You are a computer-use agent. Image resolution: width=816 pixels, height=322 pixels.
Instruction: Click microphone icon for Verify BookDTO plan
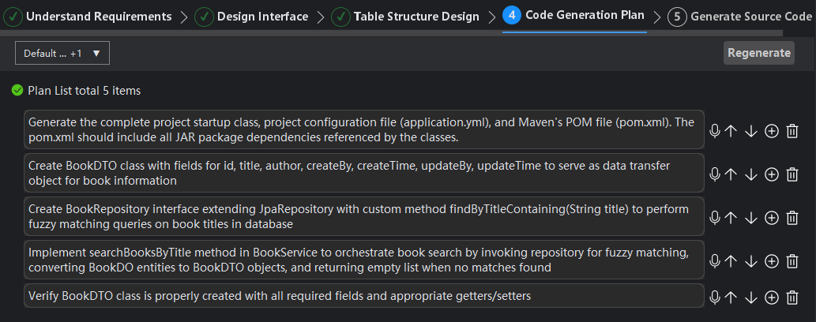[715, 298]
